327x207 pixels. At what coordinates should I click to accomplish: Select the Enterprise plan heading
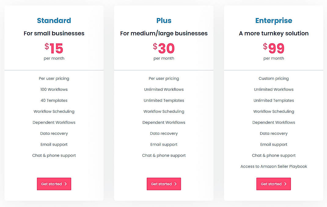(x=274, y=20)
